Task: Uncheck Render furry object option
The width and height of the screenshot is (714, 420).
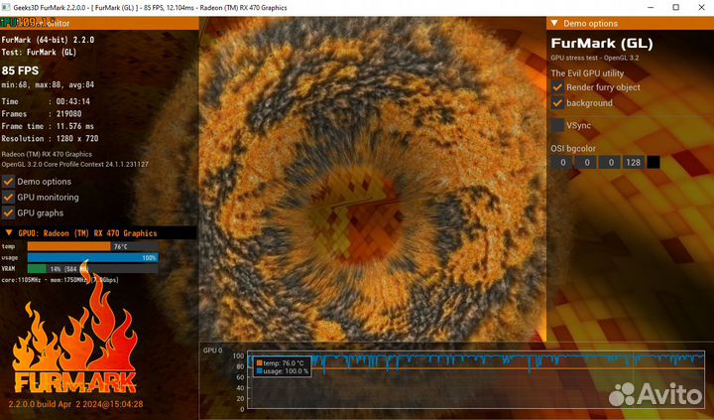Action: 557,87
